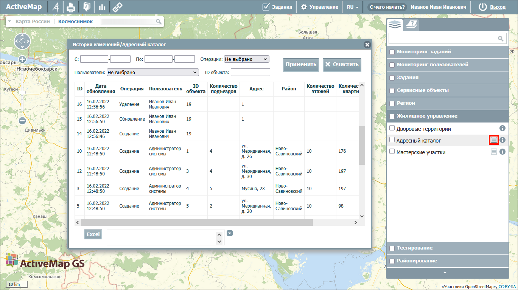Image resolution: width=518 pixels, height=290 pixels.
Task: Zoom in with the map plus button
Action: click(22, 59)
